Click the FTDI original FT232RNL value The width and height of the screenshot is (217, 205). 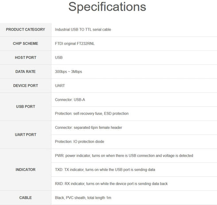(75, 43)
